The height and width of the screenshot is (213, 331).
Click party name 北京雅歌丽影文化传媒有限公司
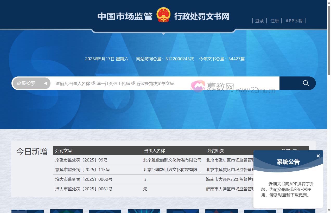point(173,160)
